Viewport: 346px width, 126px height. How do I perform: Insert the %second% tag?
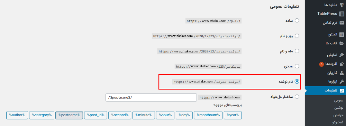(120, 115)
